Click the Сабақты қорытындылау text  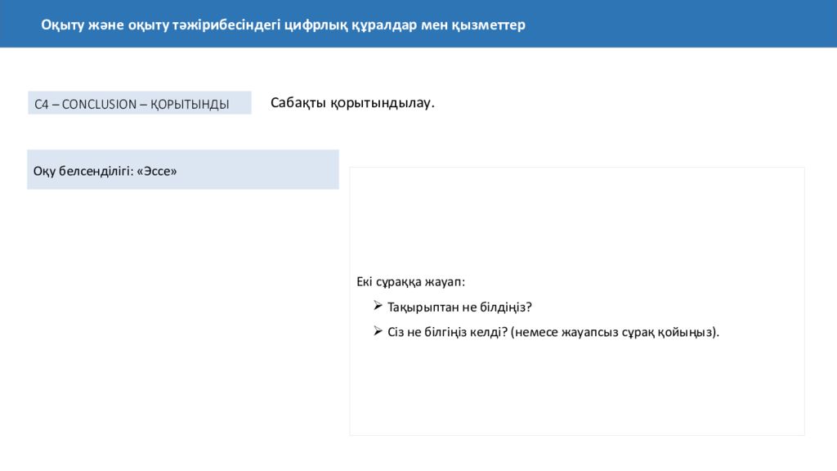coord(352,102)
